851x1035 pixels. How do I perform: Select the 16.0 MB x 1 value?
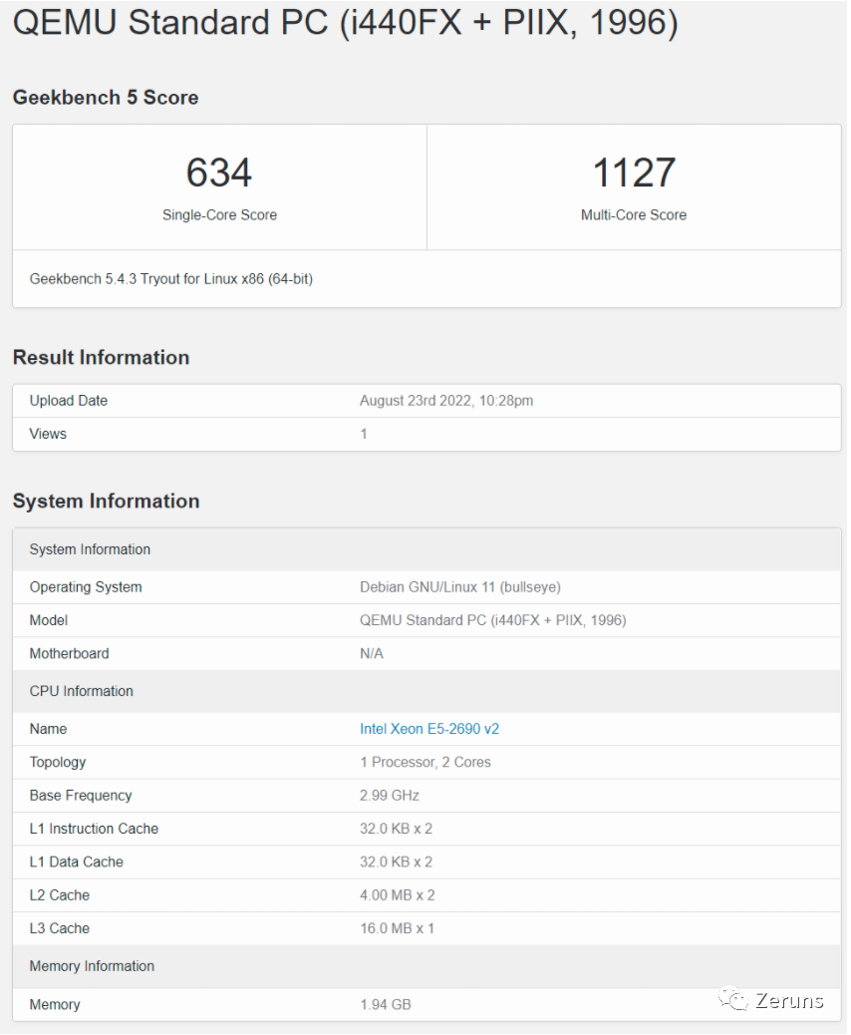click(x=397, y=928)
